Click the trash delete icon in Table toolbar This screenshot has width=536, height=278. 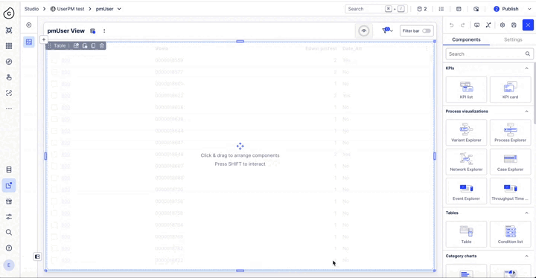coord(102,45)
